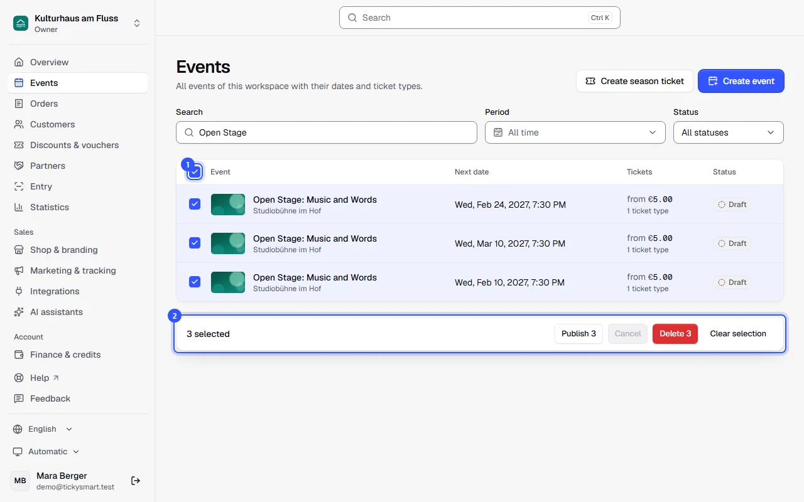The width and height of the screenshot is (804, 502).
Task: Navigate to Statistics in the sidebar
Action: pos(78,207)
